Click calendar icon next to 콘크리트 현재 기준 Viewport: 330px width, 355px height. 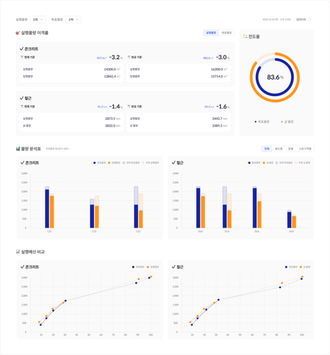(x=21, y=57)
